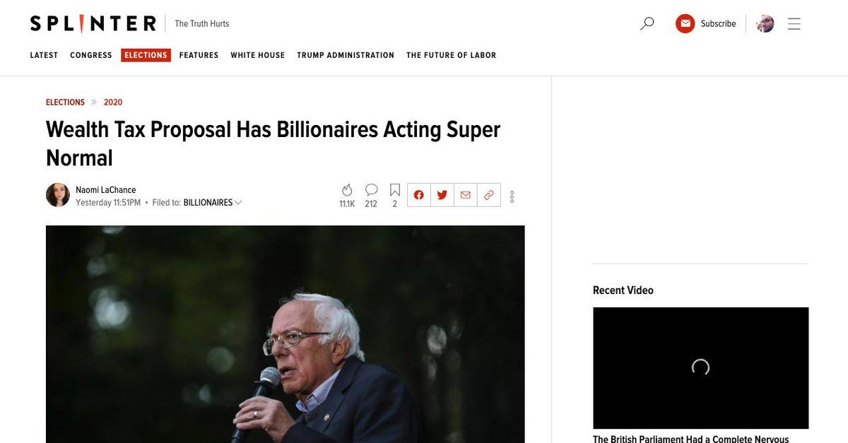The width and height of the screenshot is (848, 443).
Task: Click the flame recommend icon
Action: pyautogui.click(x=347, y=190)
